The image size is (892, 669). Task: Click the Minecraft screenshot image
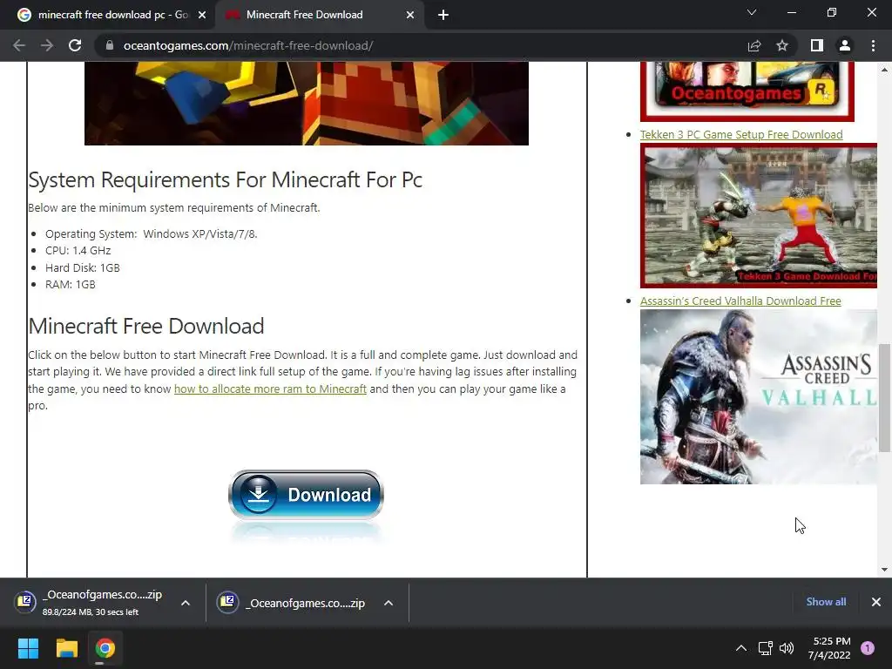point(306,103)
